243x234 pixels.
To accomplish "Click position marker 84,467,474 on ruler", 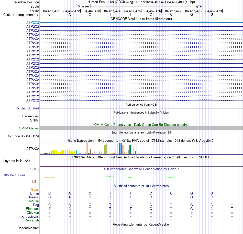I will point(112,11).
